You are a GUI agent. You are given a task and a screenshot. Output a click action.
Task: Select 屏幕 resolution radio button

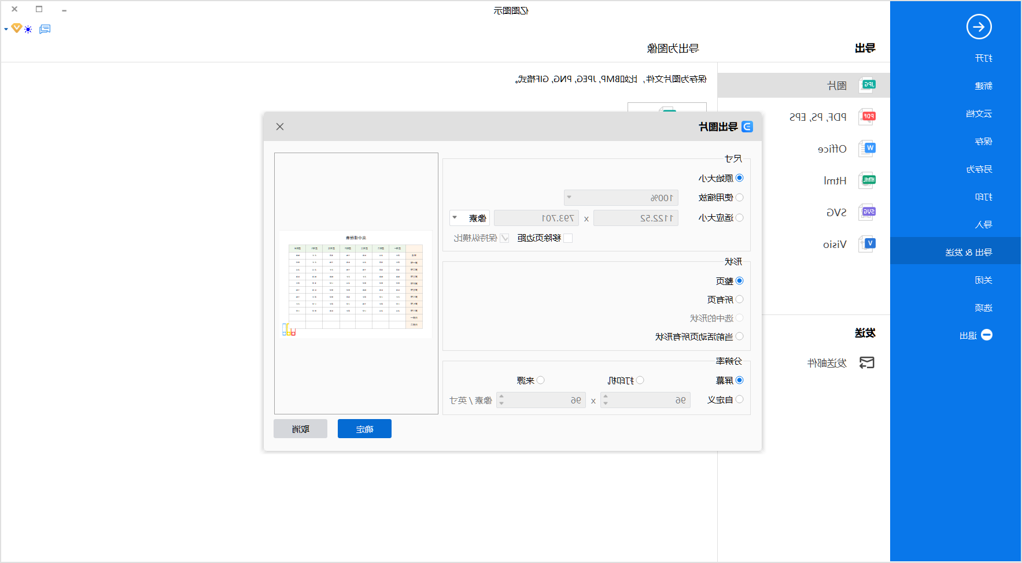click(x=739, y=380)
